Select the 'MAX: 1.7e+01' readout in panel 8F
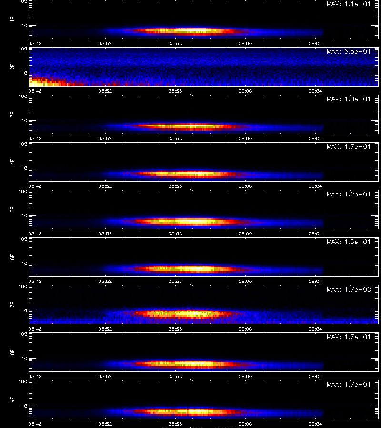 tap(349, 337)
